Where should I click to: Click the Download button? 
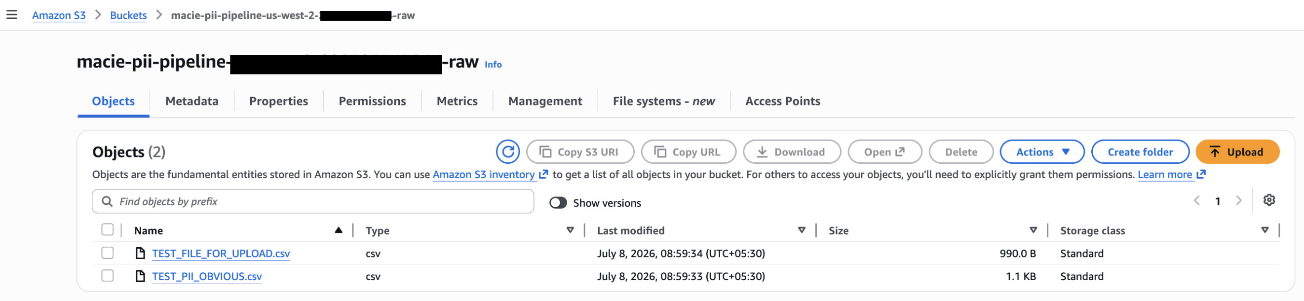[792, 152]
